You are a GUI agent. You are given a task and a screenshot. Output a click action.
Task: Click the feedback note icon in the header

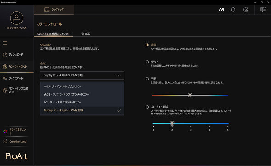click(x=263, y=10)
